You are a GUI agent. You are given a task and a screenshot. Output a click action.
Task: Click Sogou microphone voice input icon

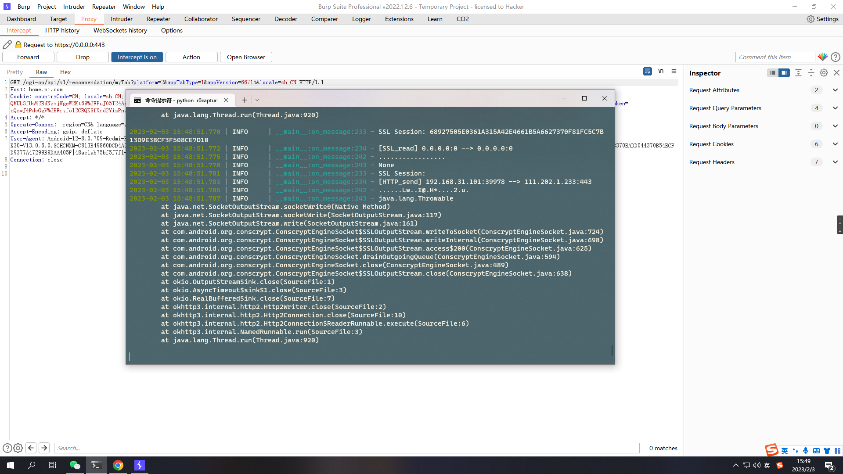[806, 451]
